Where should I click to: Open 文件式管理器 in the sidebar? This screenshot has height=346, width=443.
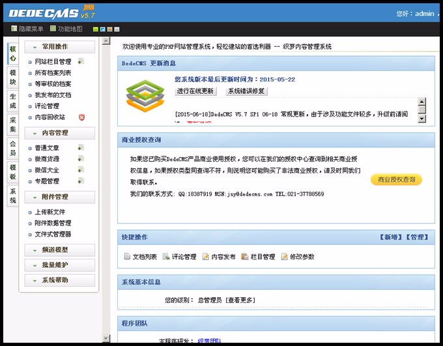tap(53, 234)
